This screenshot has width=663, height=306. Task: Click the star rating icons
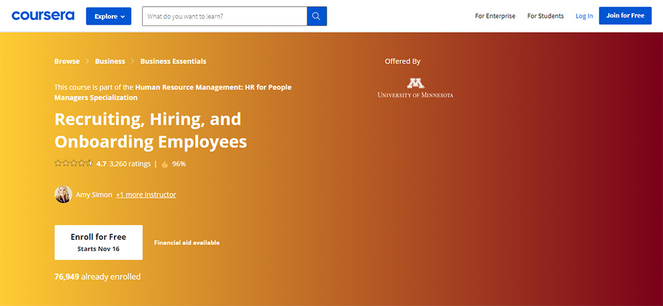(x=73, y=164)
